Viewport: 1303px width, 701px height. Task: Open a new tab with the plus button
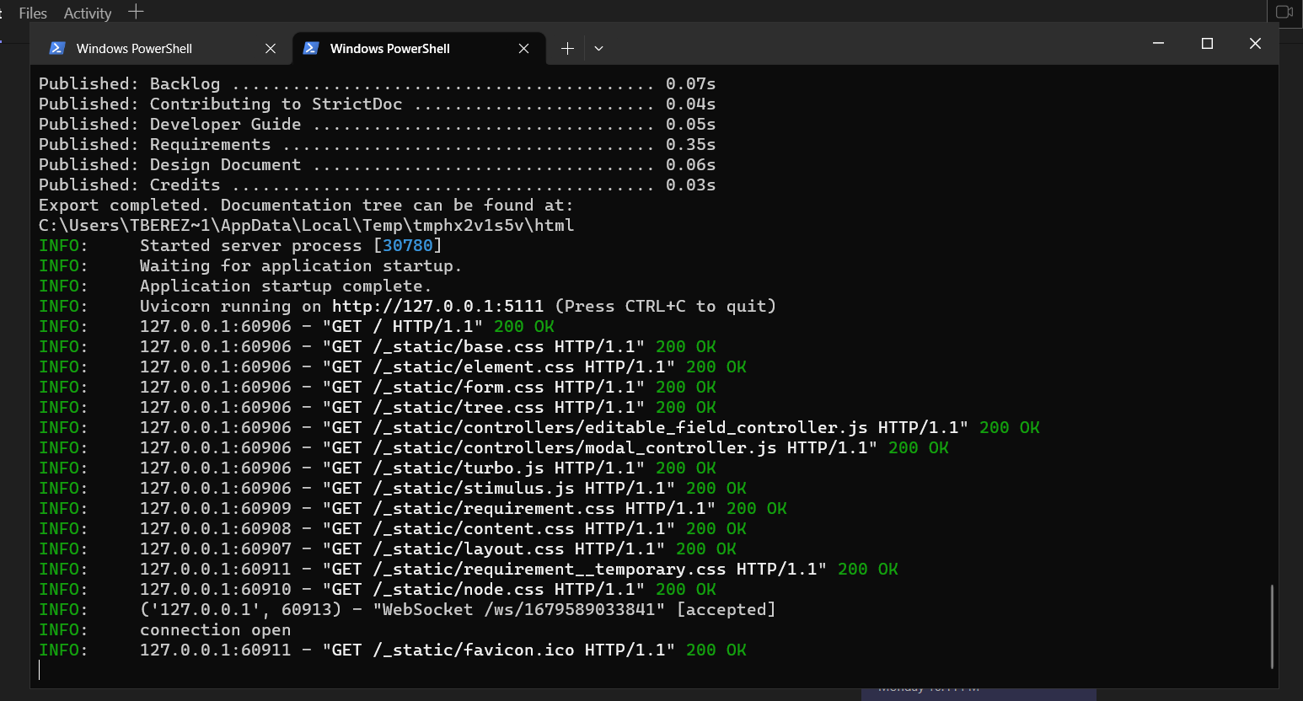(567, 48)
